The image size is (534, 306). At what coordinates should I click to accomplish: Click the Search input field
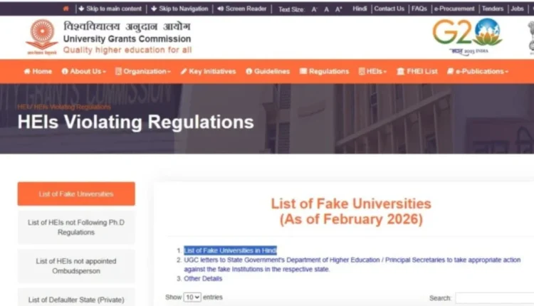tap(495, 298)
